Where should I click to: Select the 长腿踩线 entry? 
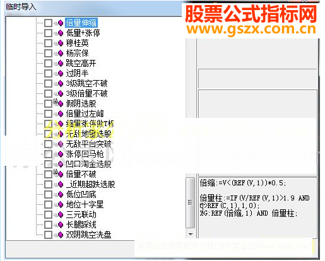click(81, 224)
